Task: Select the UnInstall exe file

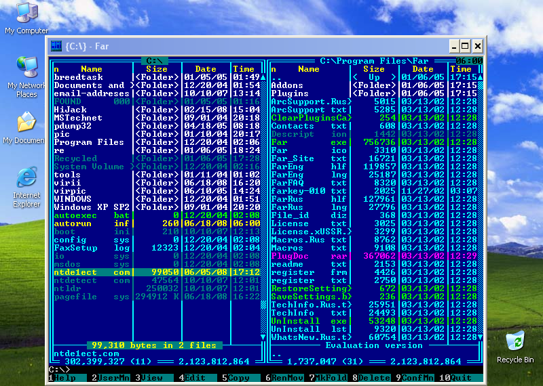Action: [374, 321]
